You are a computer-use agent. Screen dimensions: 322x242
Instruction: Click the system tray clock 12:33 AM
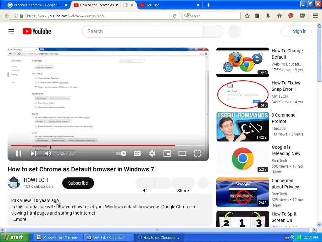click(310, 237)
